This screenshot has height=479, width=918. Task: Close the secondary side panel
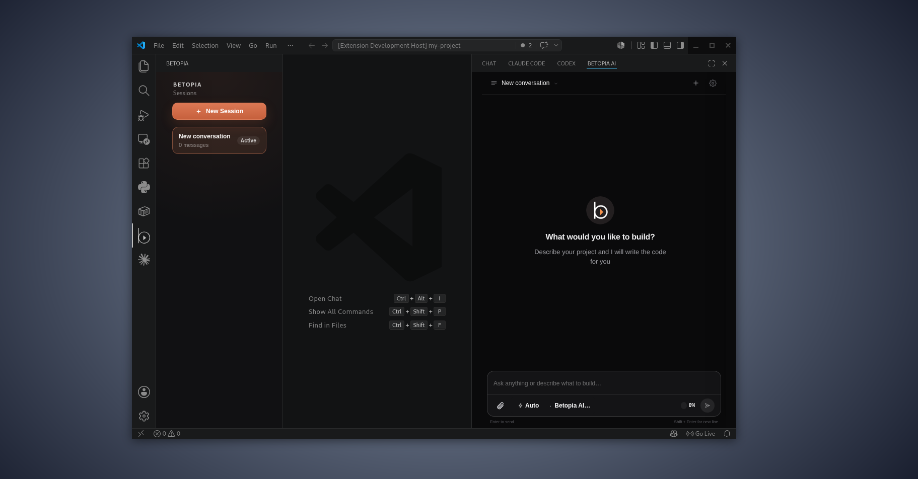725,63
